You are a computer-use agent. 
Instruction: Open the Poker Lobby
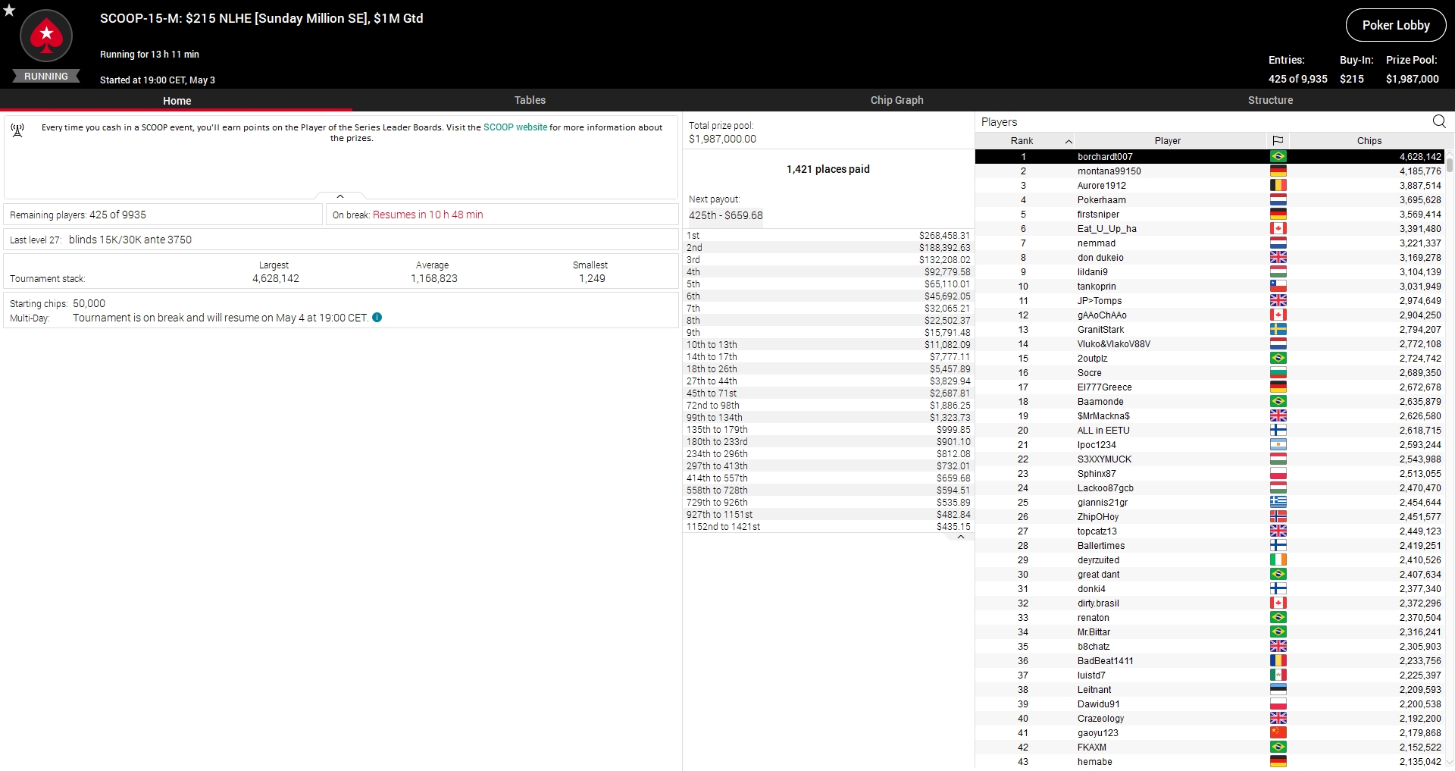1395,25
